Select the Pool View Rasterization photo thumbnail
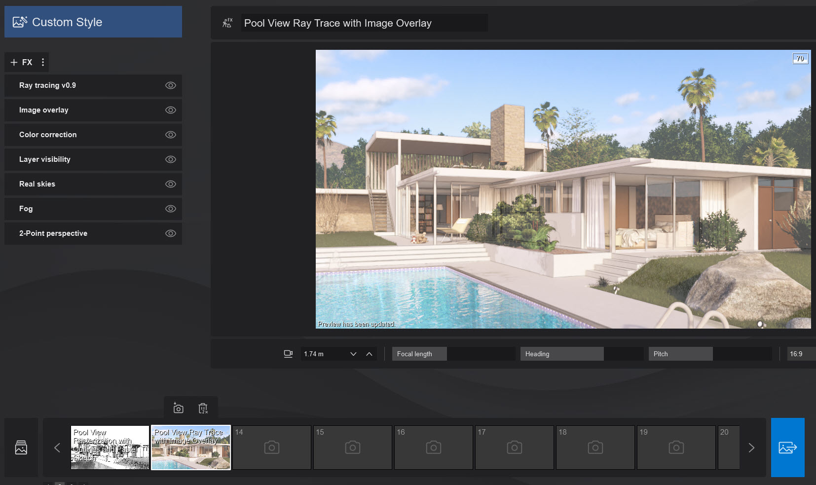Screen dimensions: 816x485 (110, 448)
